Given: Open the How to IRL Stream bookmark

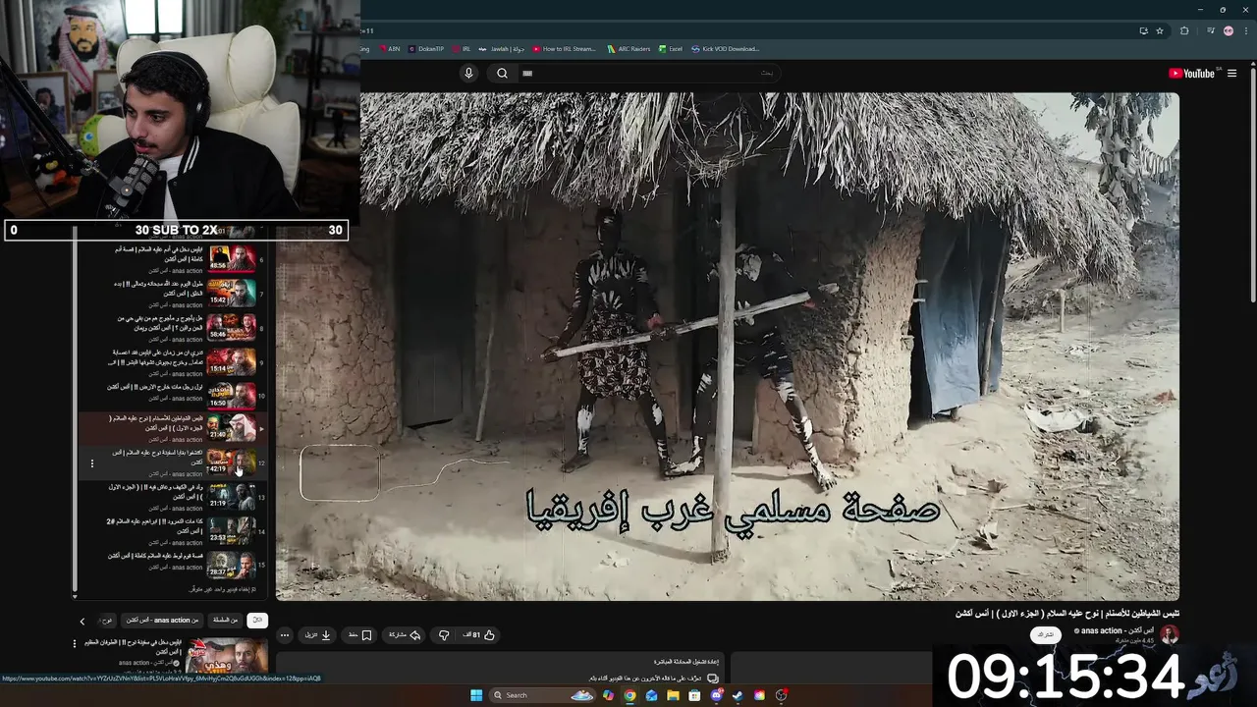Looking at the screenshot, I should [565, 48].
